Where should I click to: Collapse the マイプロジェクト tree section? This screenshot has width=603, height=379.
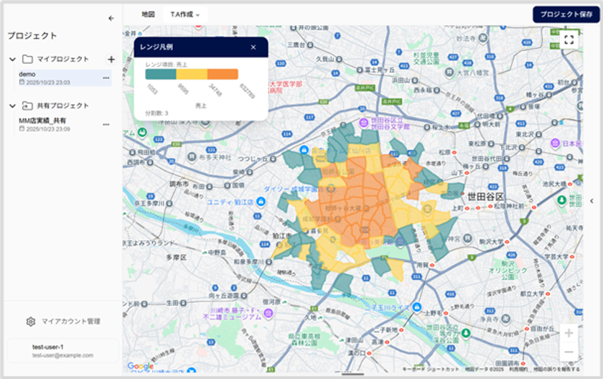click(12, 59)
